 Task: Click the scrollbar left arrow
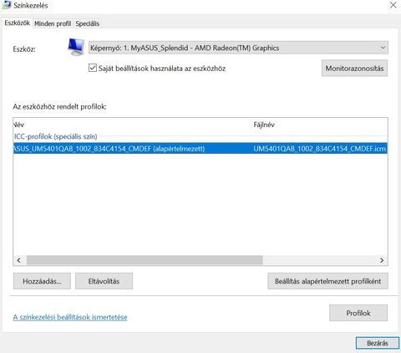(x=18, y=260)
